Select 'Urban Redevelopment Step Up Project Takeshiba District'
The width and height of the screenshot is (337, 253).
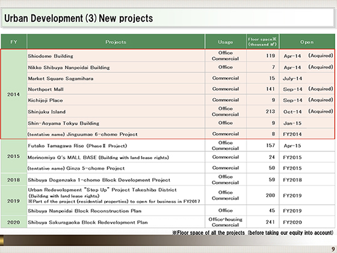tap(102, 190)
